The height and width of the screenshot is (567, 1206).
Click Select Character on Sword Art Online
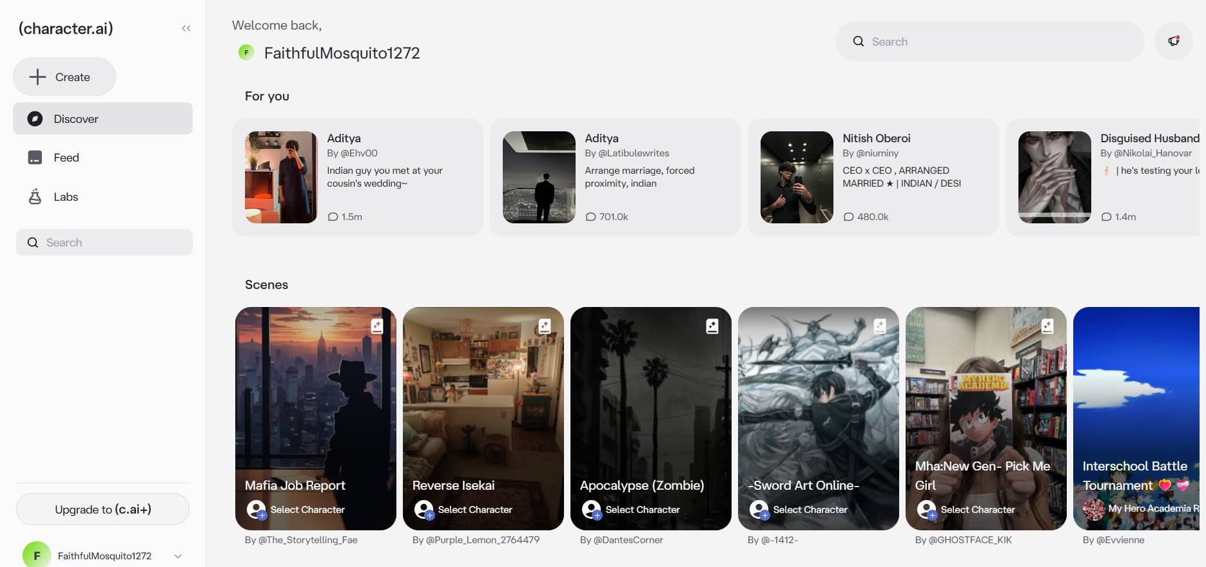tap(810, 510)
